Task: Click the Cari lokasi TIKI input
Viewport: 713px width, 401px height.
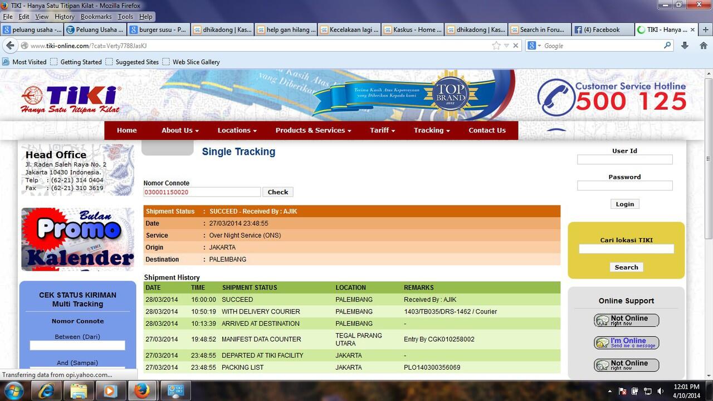Action: [x=626, y=249]
